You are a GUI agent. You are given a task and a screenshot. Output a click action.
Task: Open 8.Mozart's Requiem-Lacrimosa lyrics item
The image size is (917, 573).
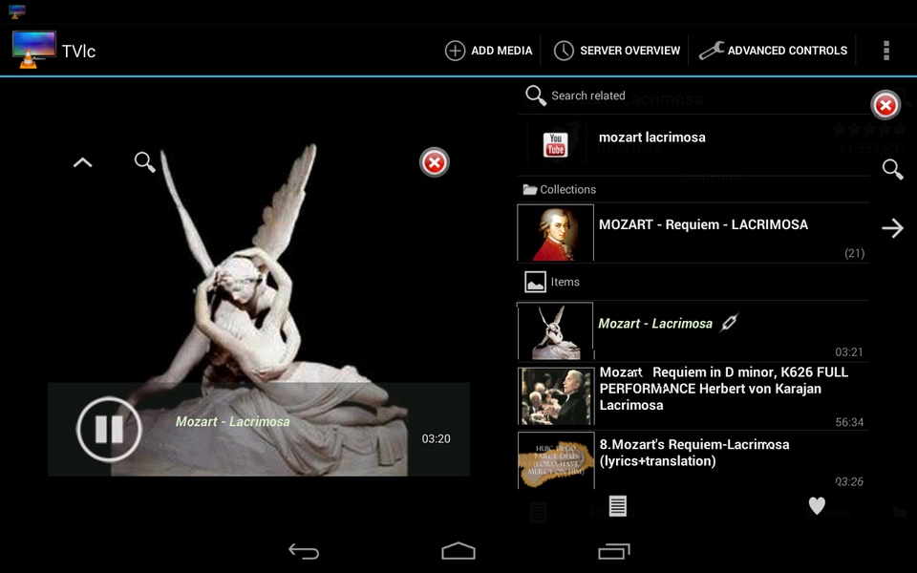tap(693, 460)
